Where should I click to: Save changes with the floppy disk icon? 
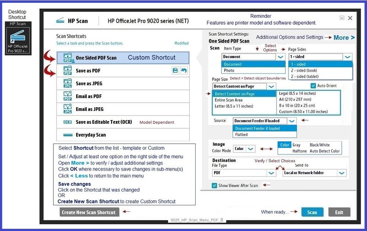pos(175,71)
